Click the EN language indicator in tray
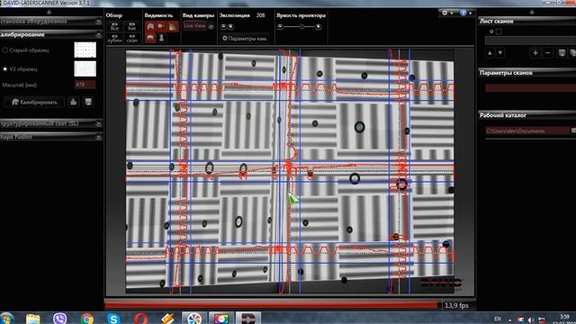The width and height of the screenshot is (576, 324). point(498,319)
